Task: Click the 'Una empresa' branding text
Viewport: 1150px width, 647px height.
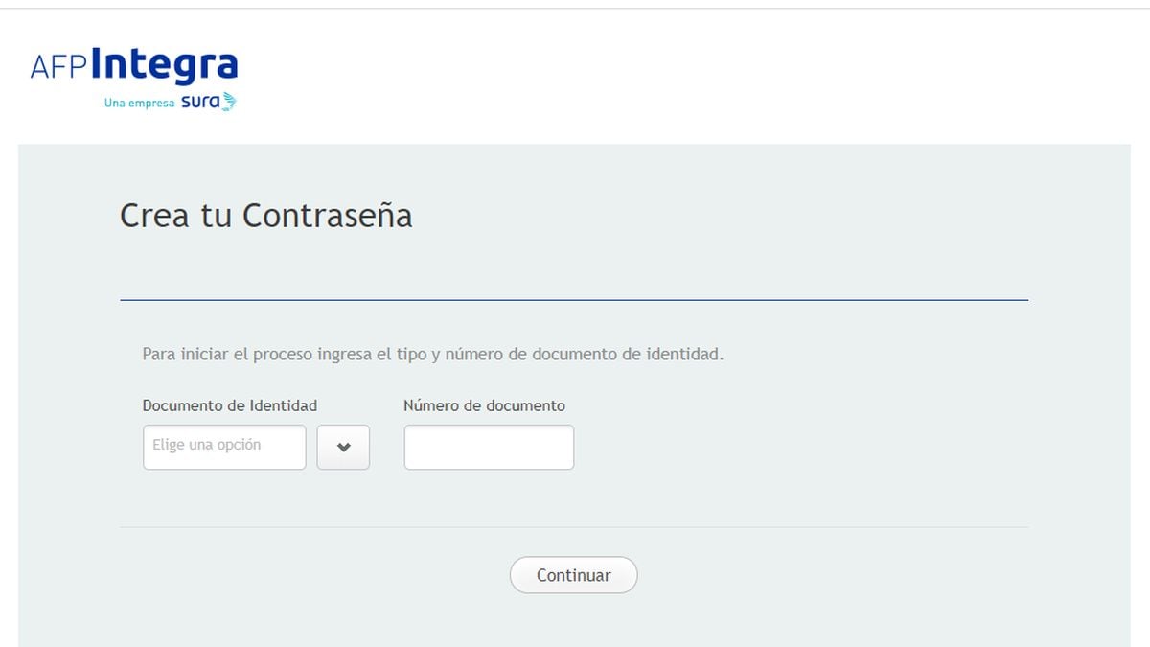Action: [134, 102]
